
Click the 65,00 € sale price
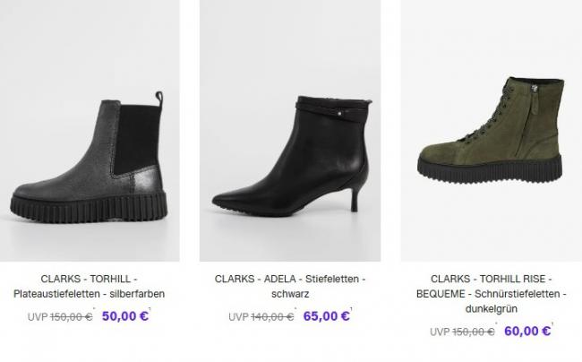pos(326,316)
